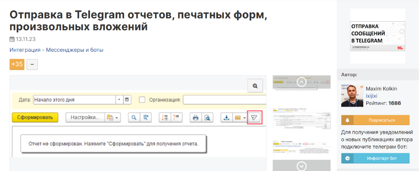This screenshot has height=171, width=419.
Task: Click the Подписаться button
Action: (x=375, y=120)
